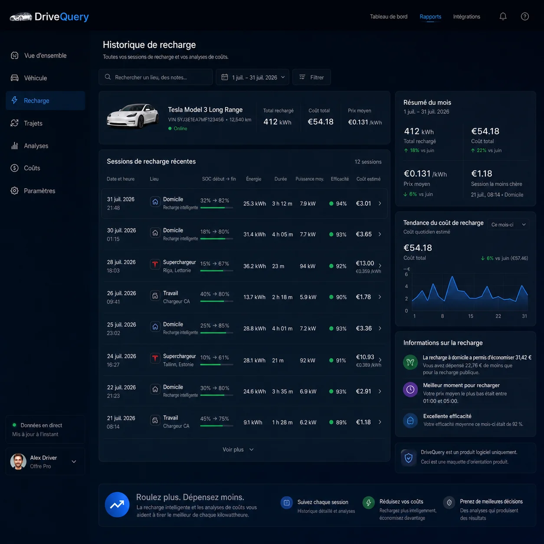This screenshot has width=544, height=544.
Task: Open details chevron for 31 juil. 2026 session
Action: pyautogui.click(x=380, y=203)
